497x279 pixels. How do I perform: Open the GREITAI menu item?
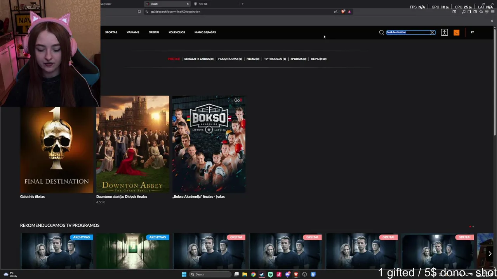[154, 33]
